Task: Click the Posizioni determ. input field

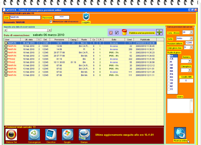Action: [189, 43]
